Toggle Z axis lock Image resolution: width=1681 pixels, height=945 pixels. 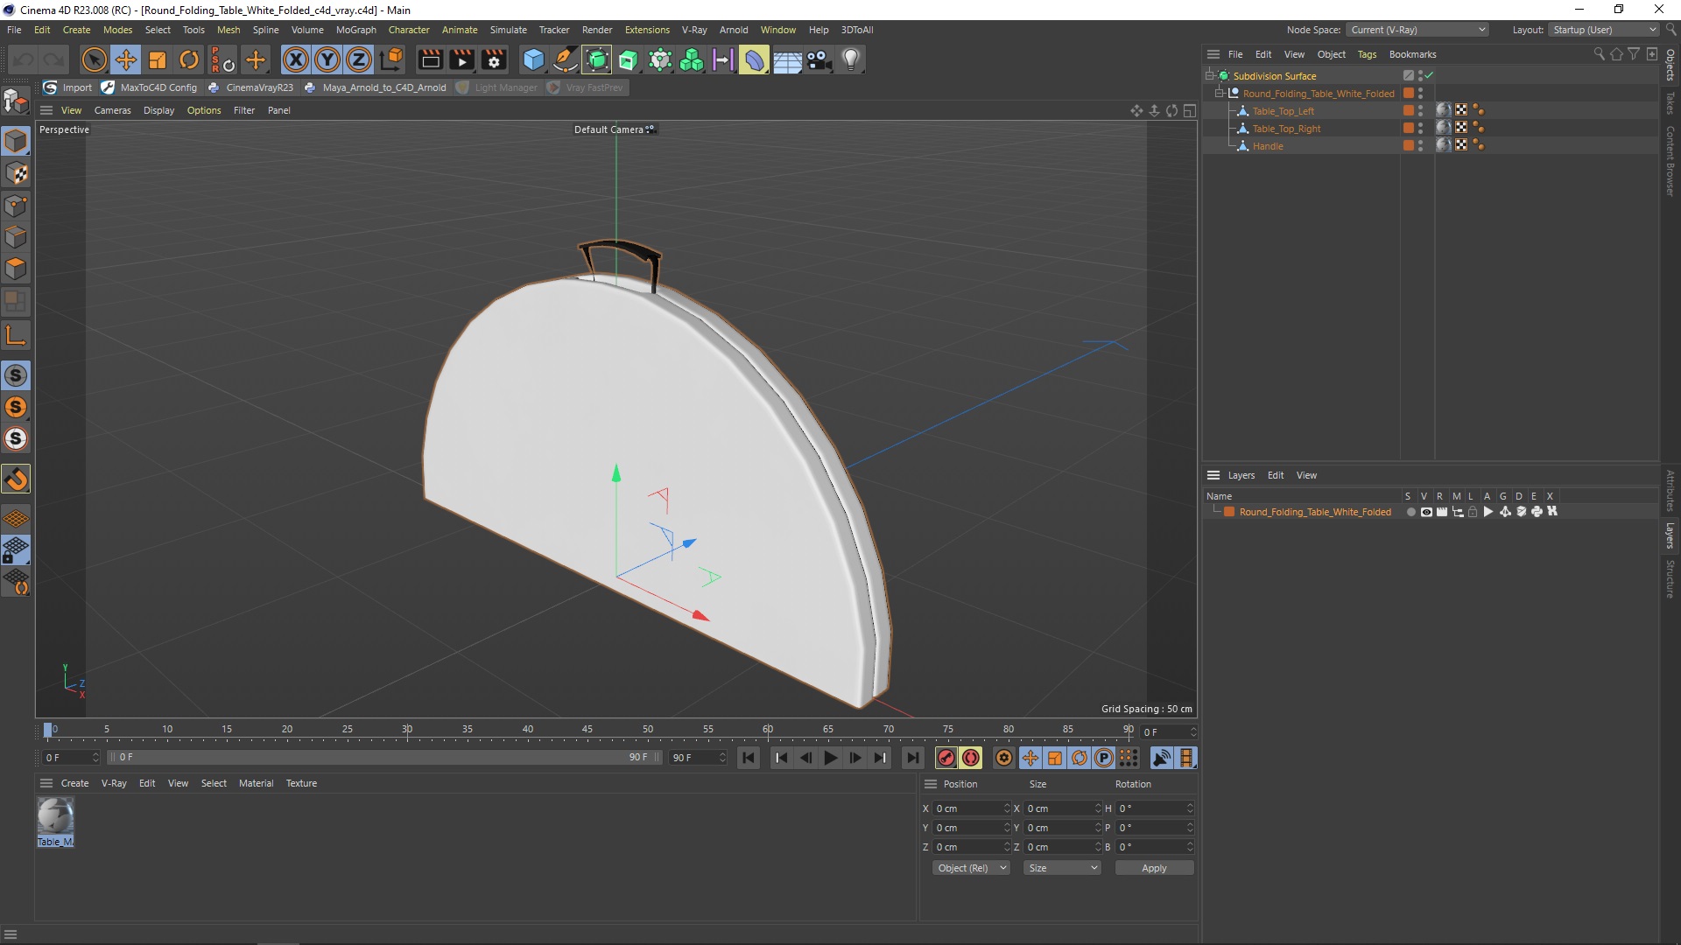(359, 60)
